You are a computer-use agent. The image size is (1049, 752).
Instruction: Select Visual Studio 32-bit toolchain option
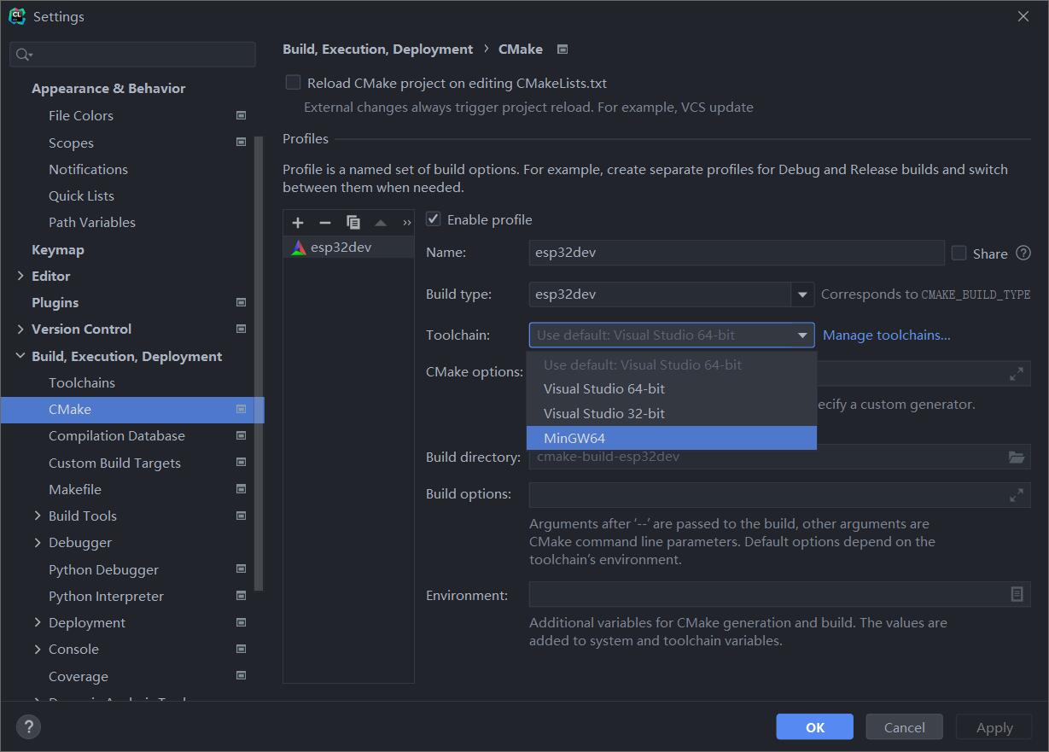pyautogui.click(x=672, y=413)
